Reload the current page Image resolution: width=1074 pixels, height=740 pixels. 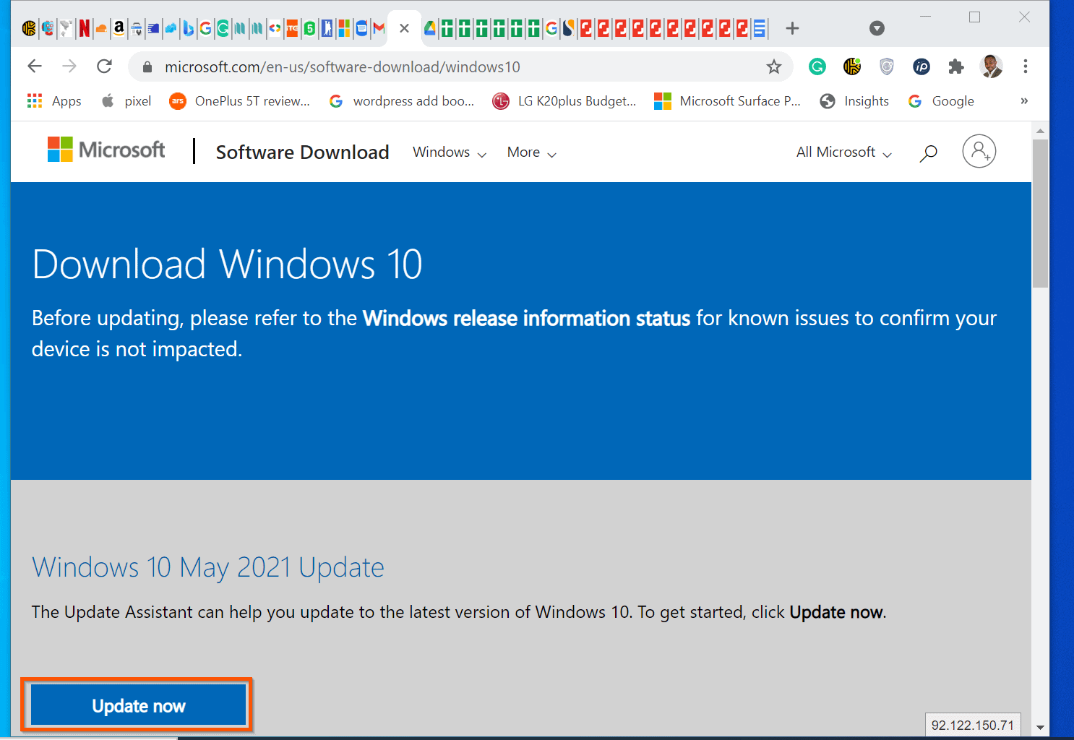[105, 66]
